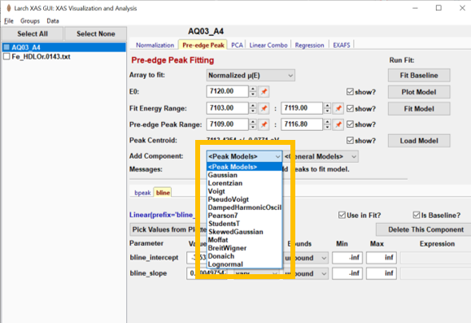This screenshot has height=323, width=471.
Task: Pin Pre-edge Peak Range upper bound 7116.80
Action: pyautogui.click(x=338, y=124)
